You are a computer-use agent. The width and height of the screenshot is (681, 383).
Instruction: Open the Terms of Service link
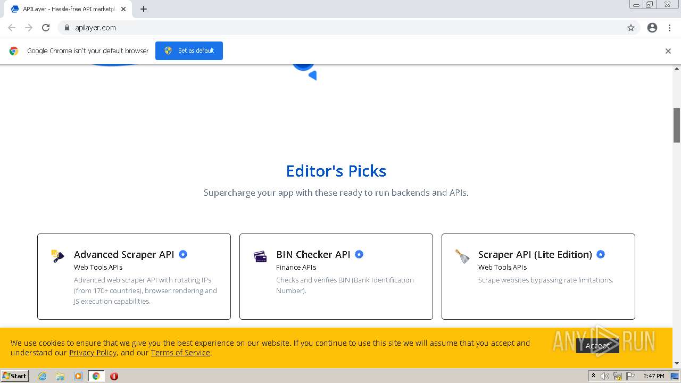click(x=180, y=353)
